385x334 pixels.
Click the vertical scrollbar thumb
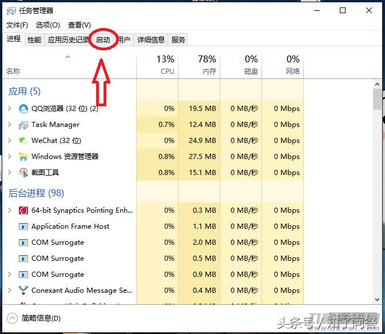[x=377, y=100]
